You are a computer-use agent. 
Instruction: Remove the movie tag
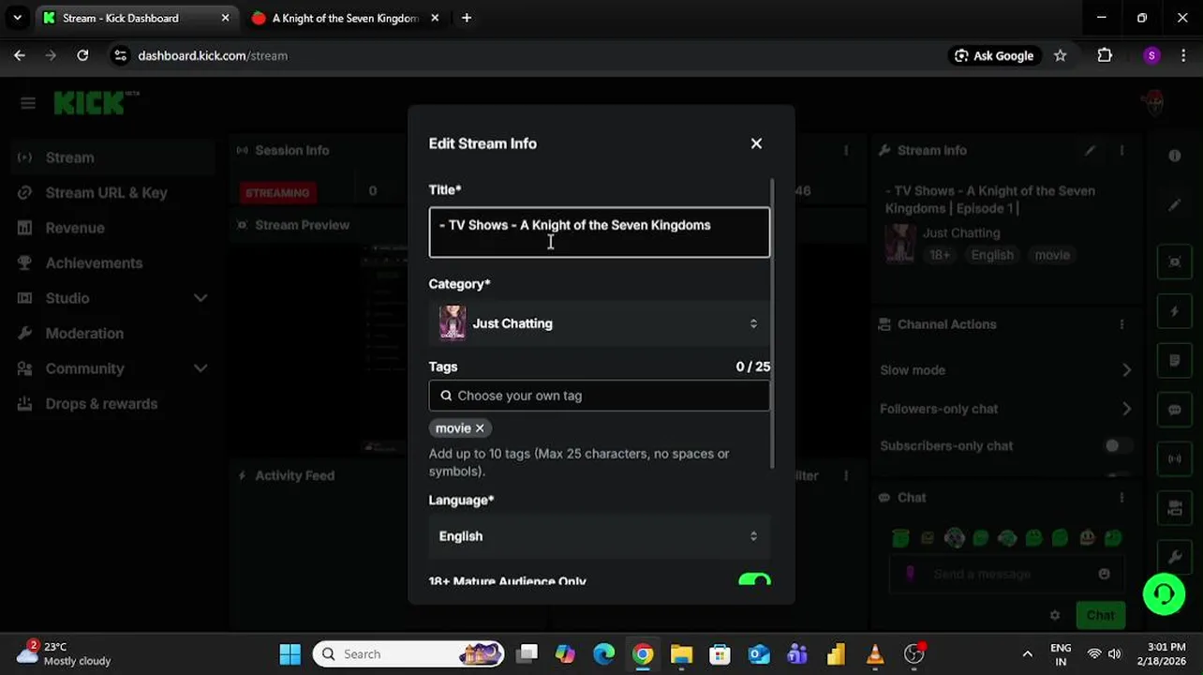480,428
